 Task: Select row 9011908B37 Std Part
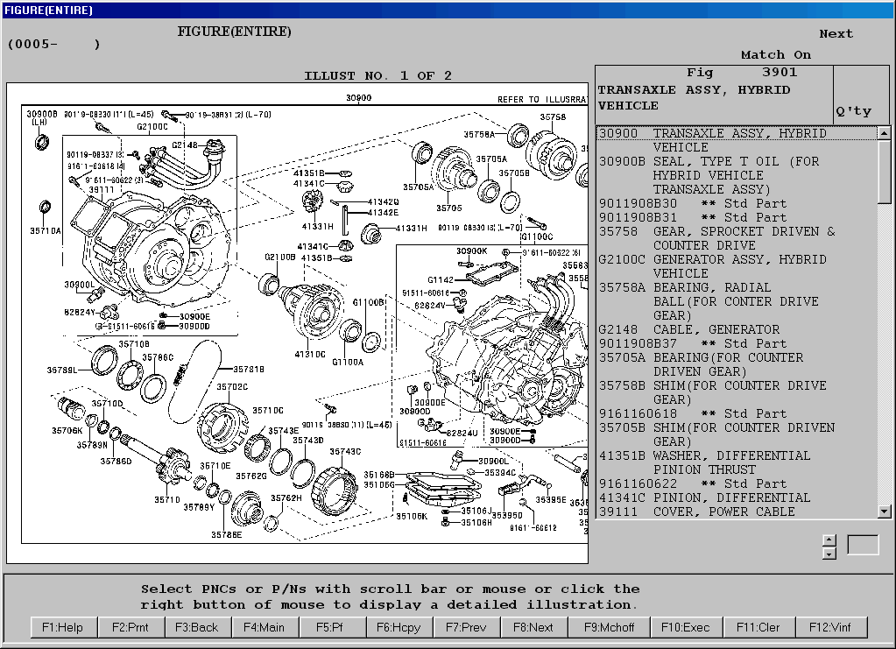coord(737,343)
